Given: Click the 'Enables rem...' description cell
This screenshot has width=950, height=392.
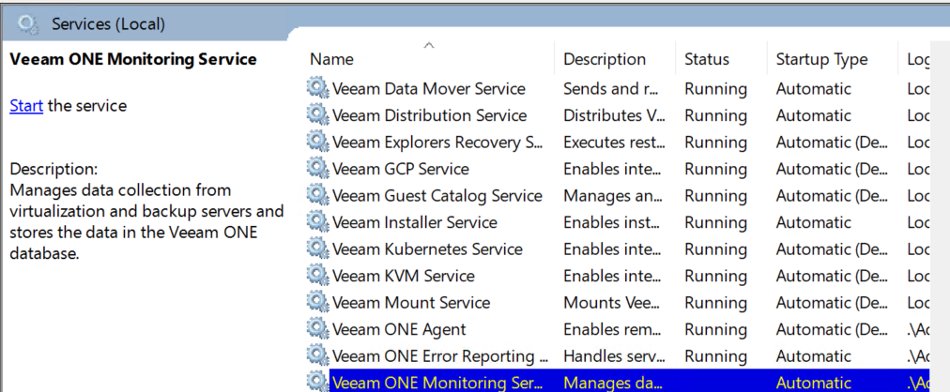Looking at the screenshot, I should 614,330.
